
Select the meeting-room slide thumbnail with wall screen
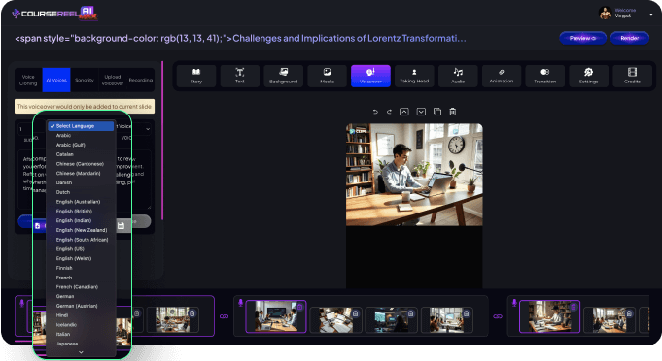click(276, 316)
